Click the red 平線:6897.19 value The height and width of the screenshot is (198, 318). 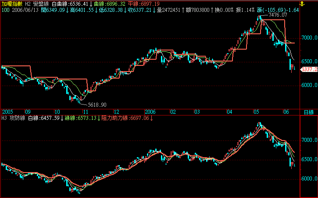pos(144,4)
